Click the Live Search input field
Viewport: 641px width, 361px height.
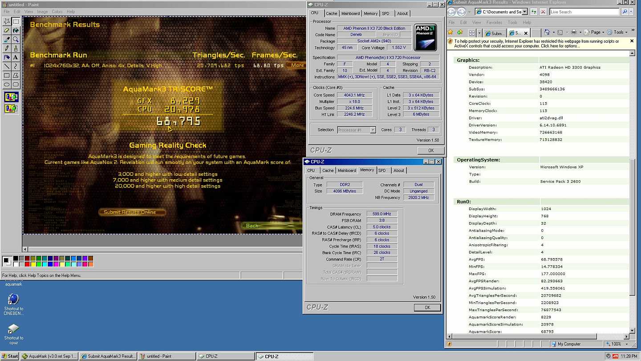point(584,12)
